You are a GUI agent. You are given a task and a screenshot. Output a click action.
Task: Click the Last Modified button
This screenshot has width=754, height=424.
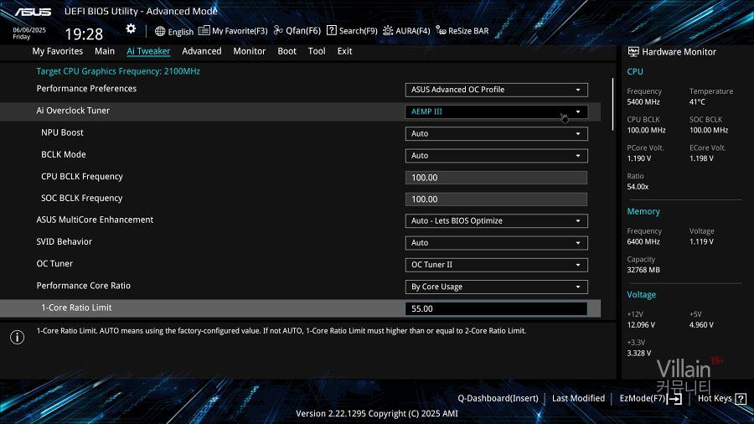(578, 399)
